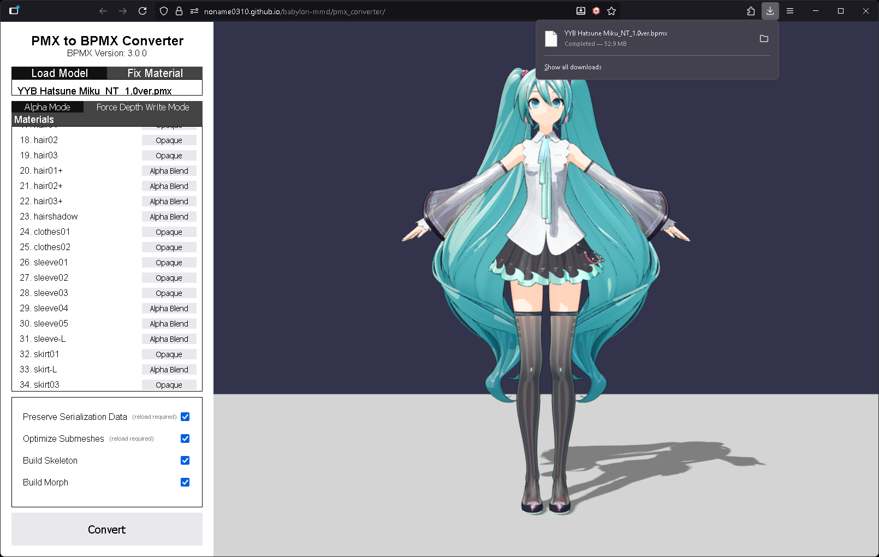Select material row 28. sleeve03

pyautogui.click(x=107, y=293)
